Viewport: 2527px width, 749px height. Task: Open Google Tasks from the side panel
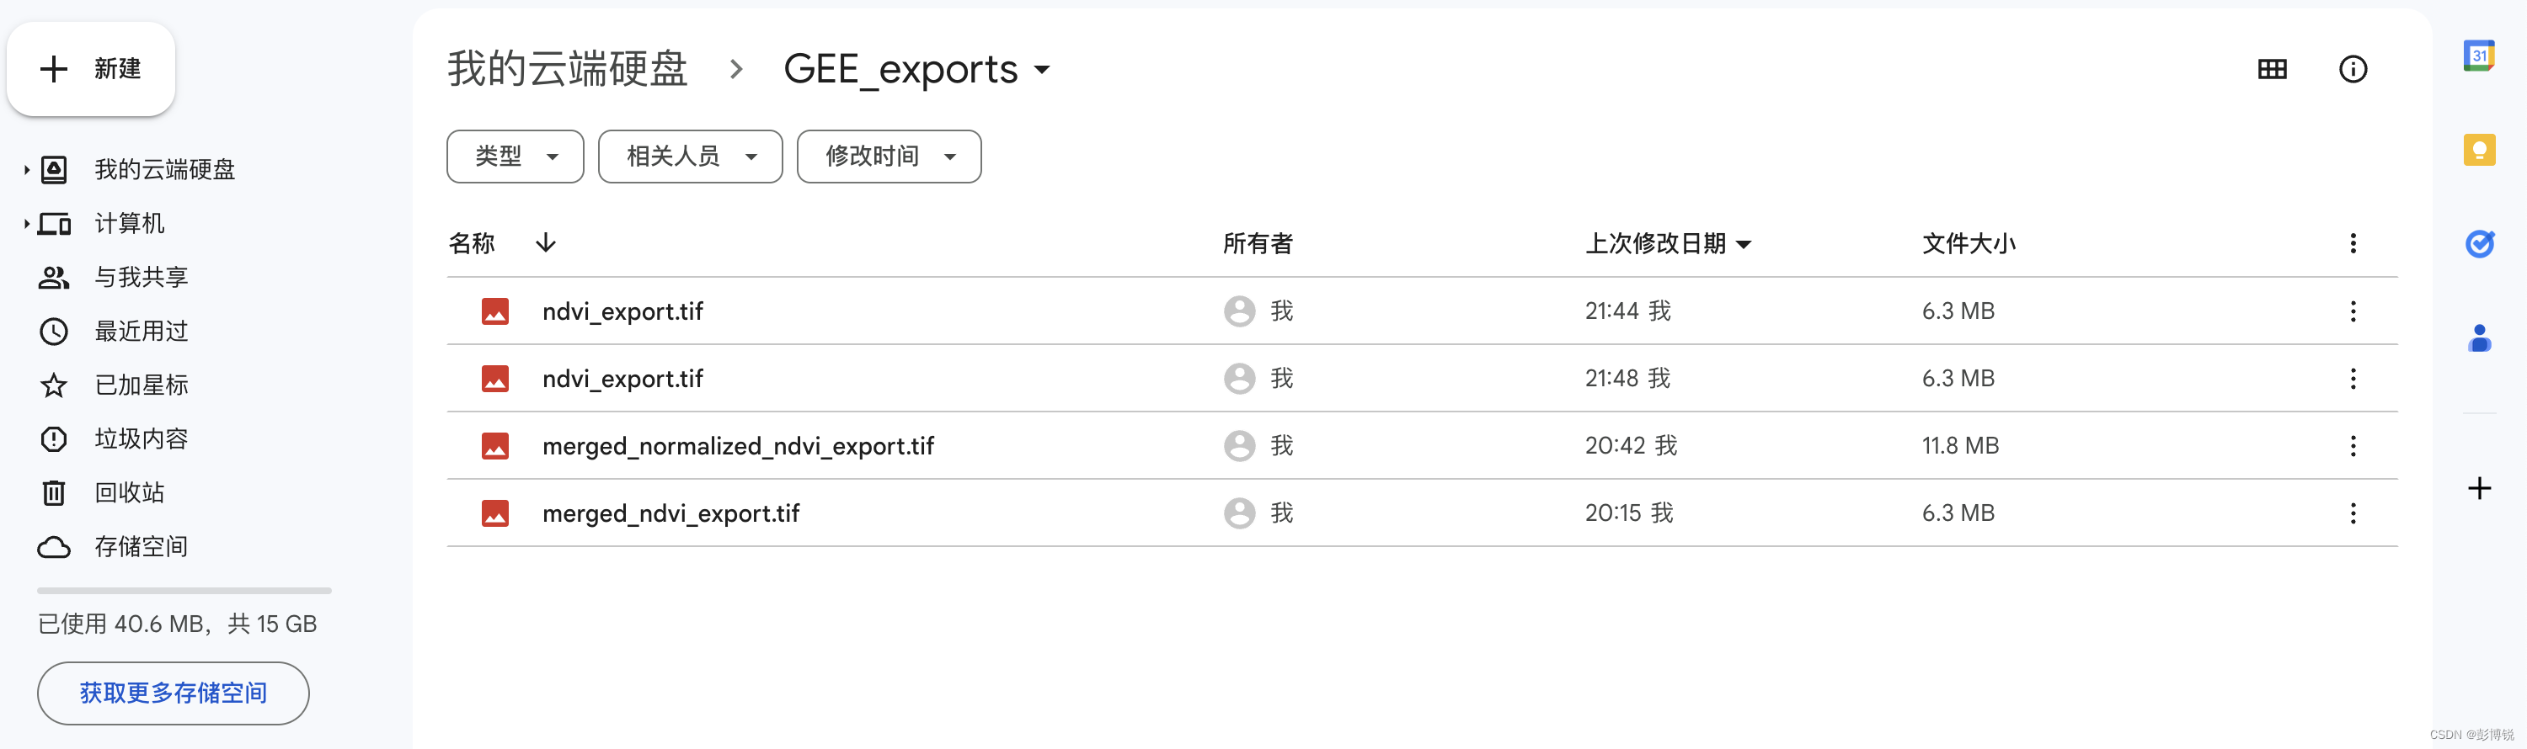click(x=2480, y=243)
